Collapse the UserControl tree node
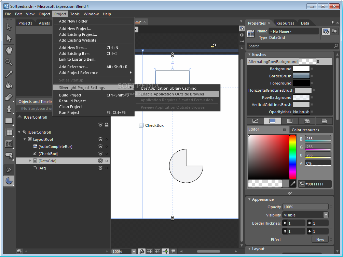The height and width of the screenshot is (257, 343). tap(19, 132)
